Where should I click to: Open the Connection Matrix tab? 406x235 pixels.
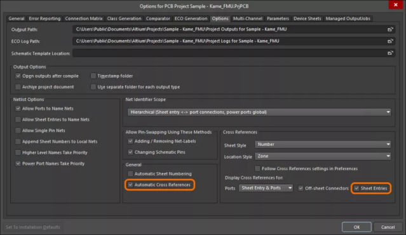pyautogui.click(x=84, y=18)
